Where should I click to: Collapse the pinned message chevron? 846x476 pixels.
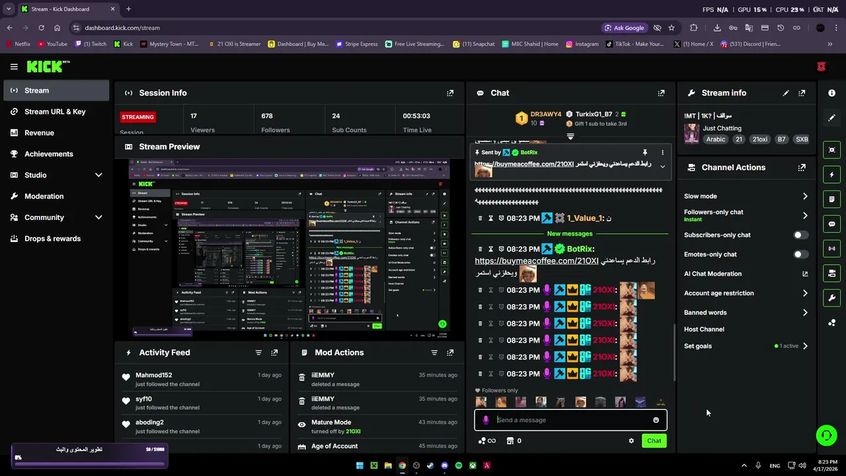[x=662, y=167]
